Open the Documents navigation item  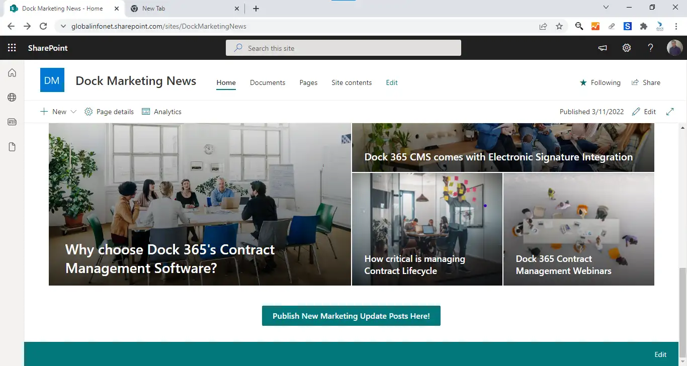pyautogui.click(x=268, y=82)
